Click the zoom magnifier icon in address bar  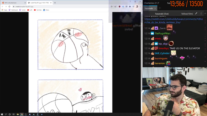pos(112,6)
